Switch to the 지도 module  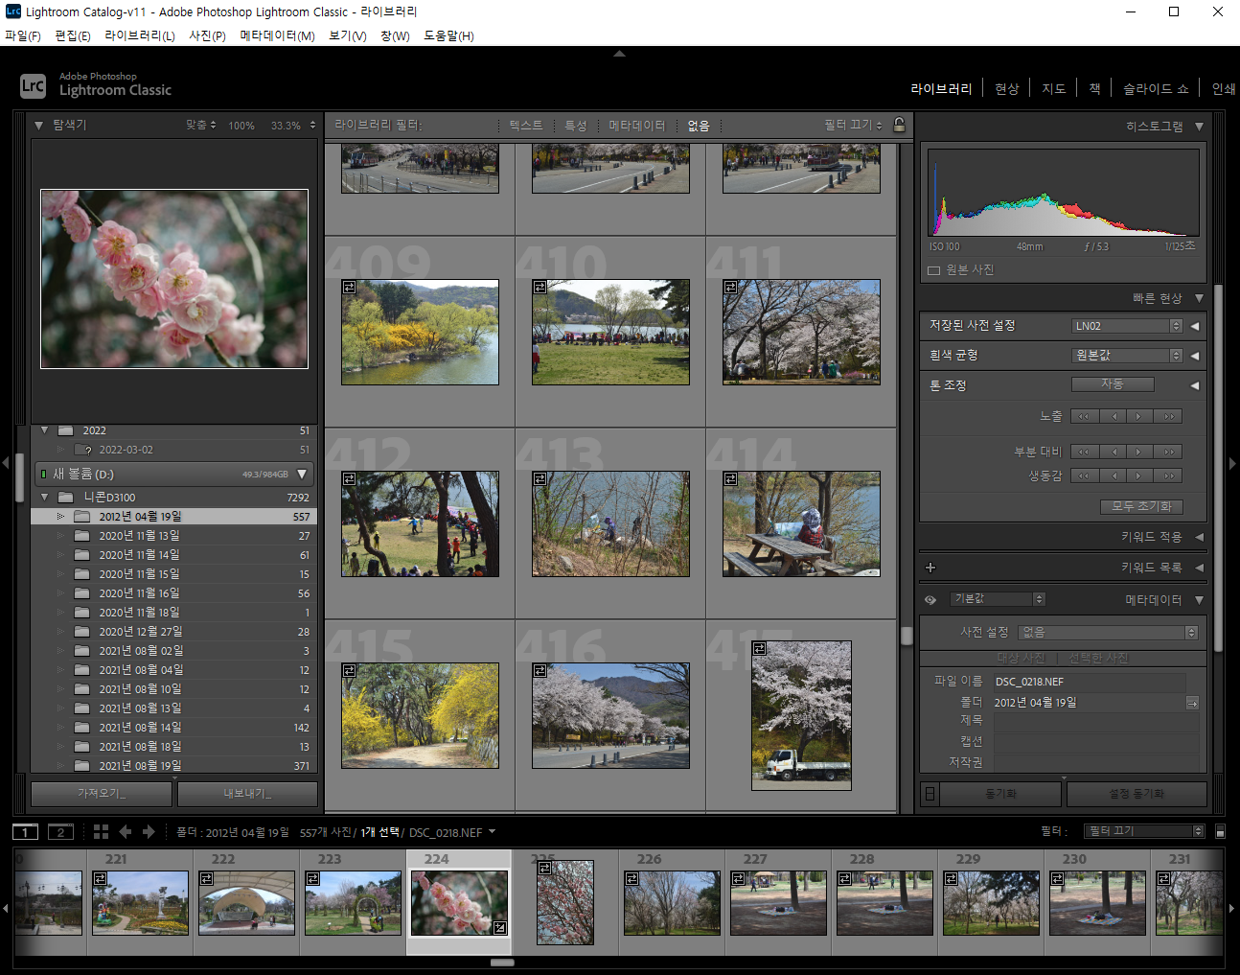coord(1054,89)
